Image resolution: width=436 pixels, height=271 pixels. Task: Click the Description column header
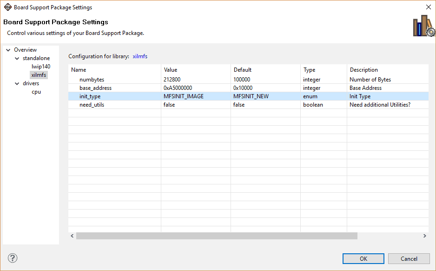click(x=387, y=70)
